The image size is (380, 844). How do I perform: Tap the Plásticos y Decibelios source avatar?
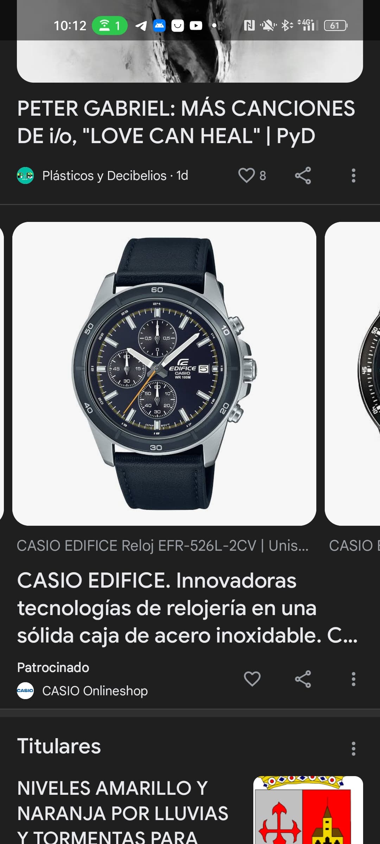[x=25, y=175]
